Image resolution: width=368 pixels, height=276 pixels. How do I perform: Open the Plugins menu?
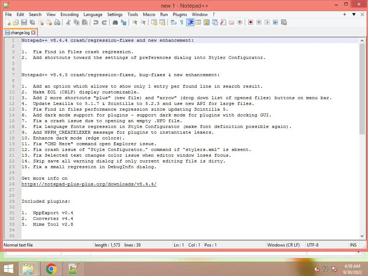click(180, 14)
